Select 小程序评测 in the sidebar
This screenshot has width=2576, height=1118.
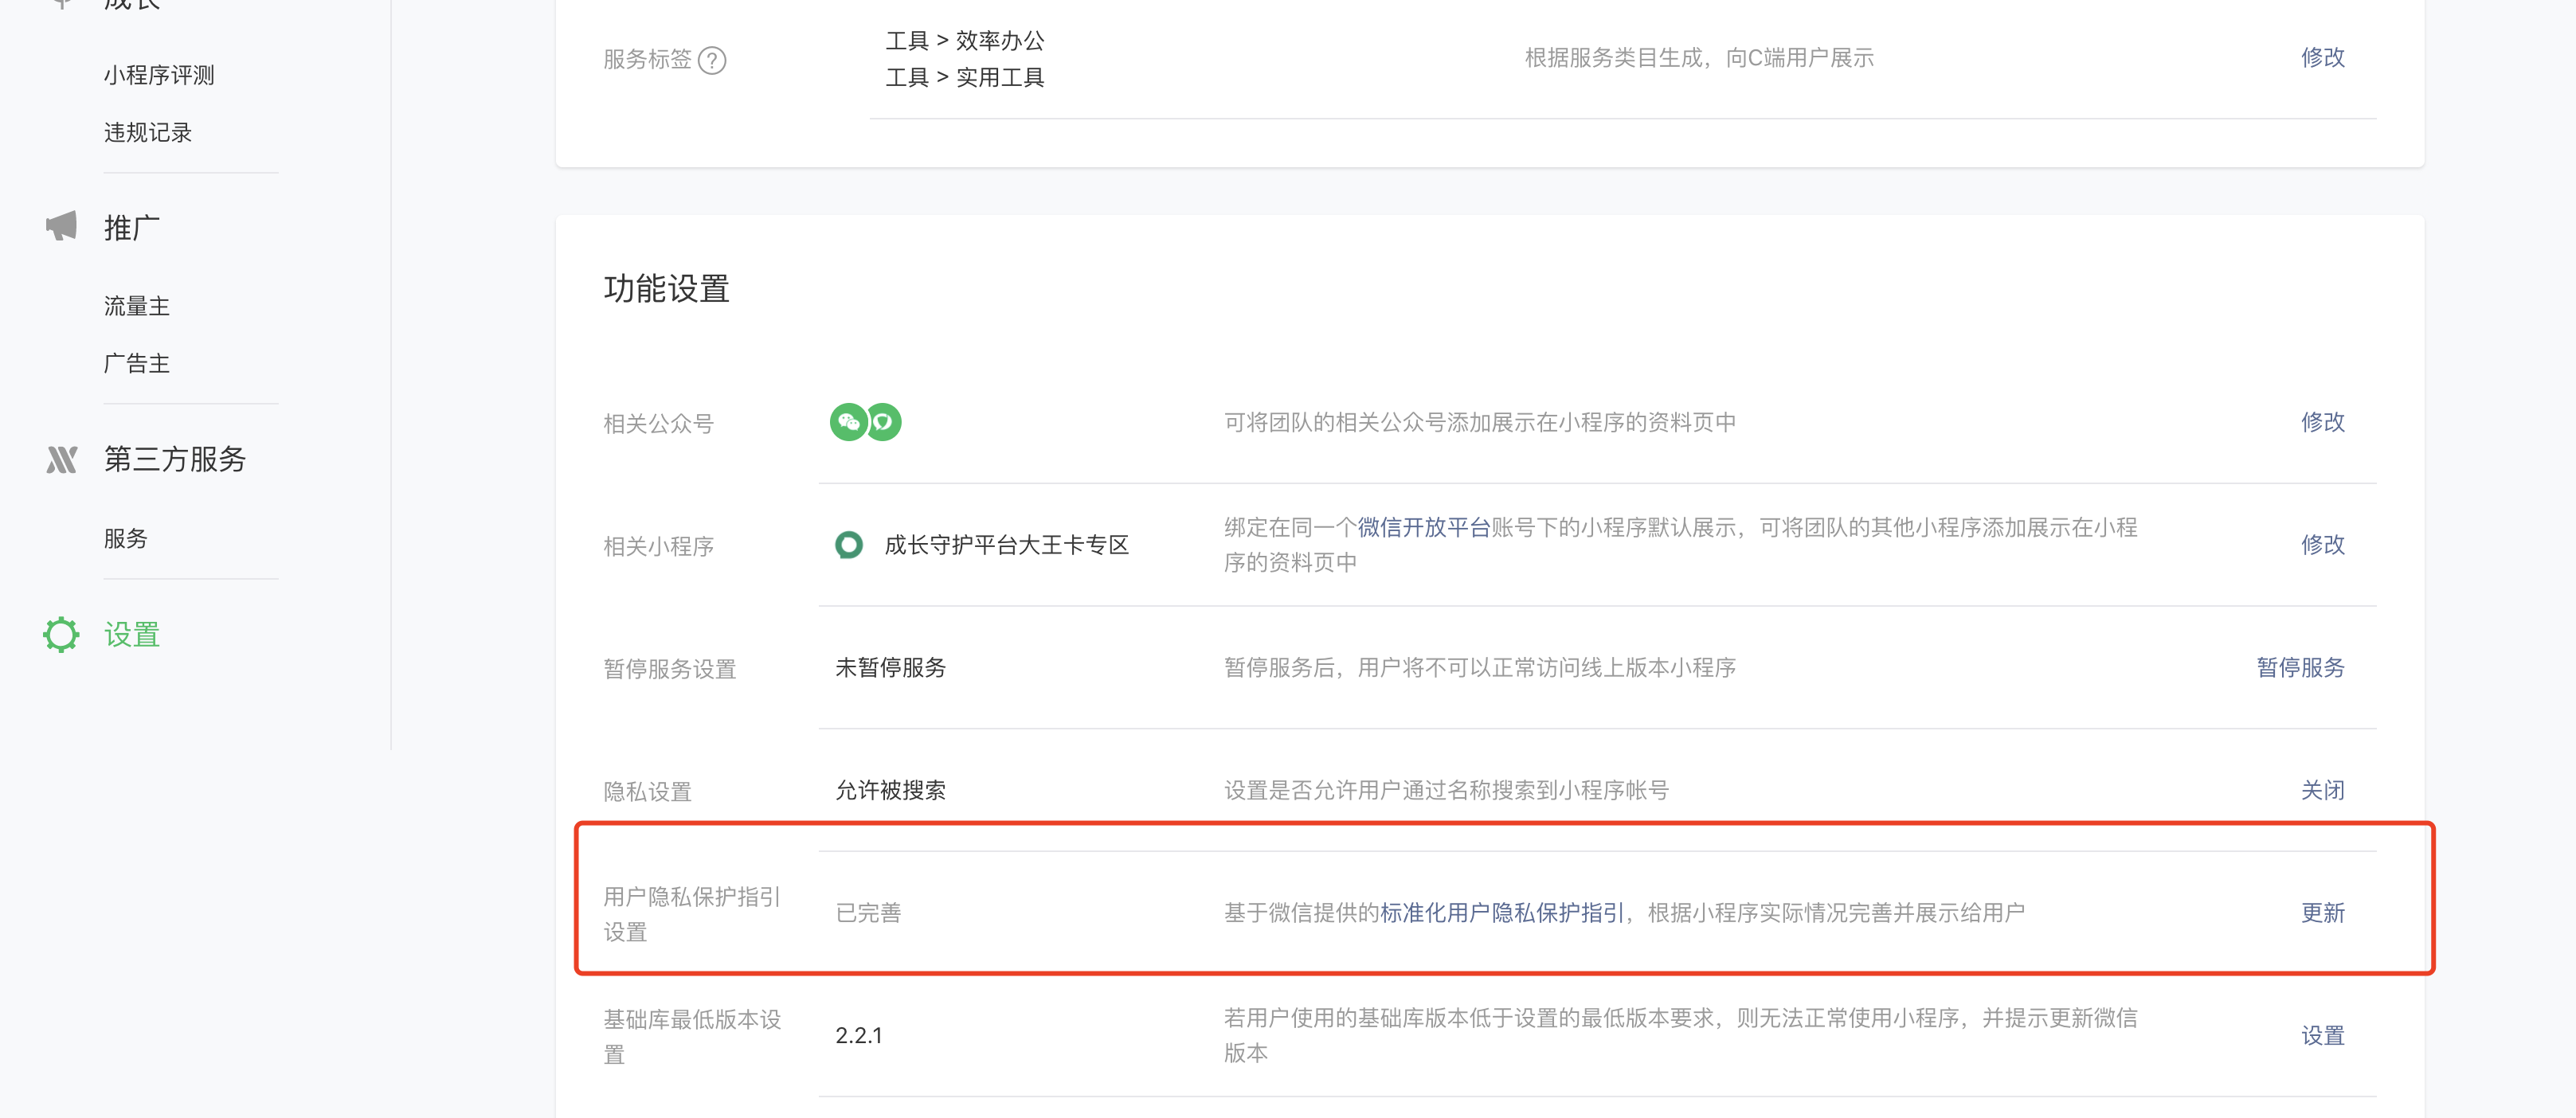click(x=160, y=74)
